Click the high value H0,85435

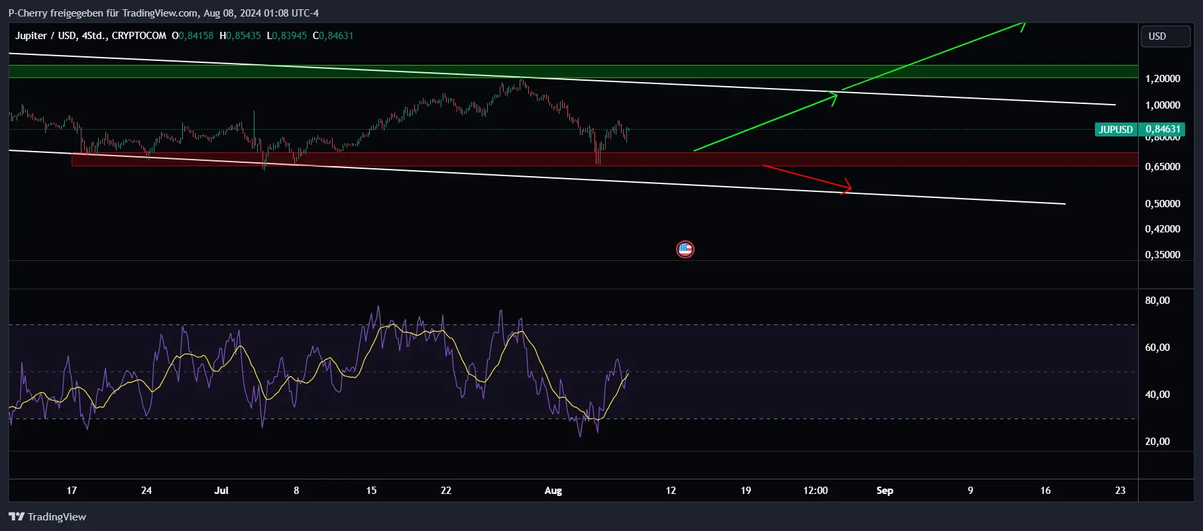(240, 36)
